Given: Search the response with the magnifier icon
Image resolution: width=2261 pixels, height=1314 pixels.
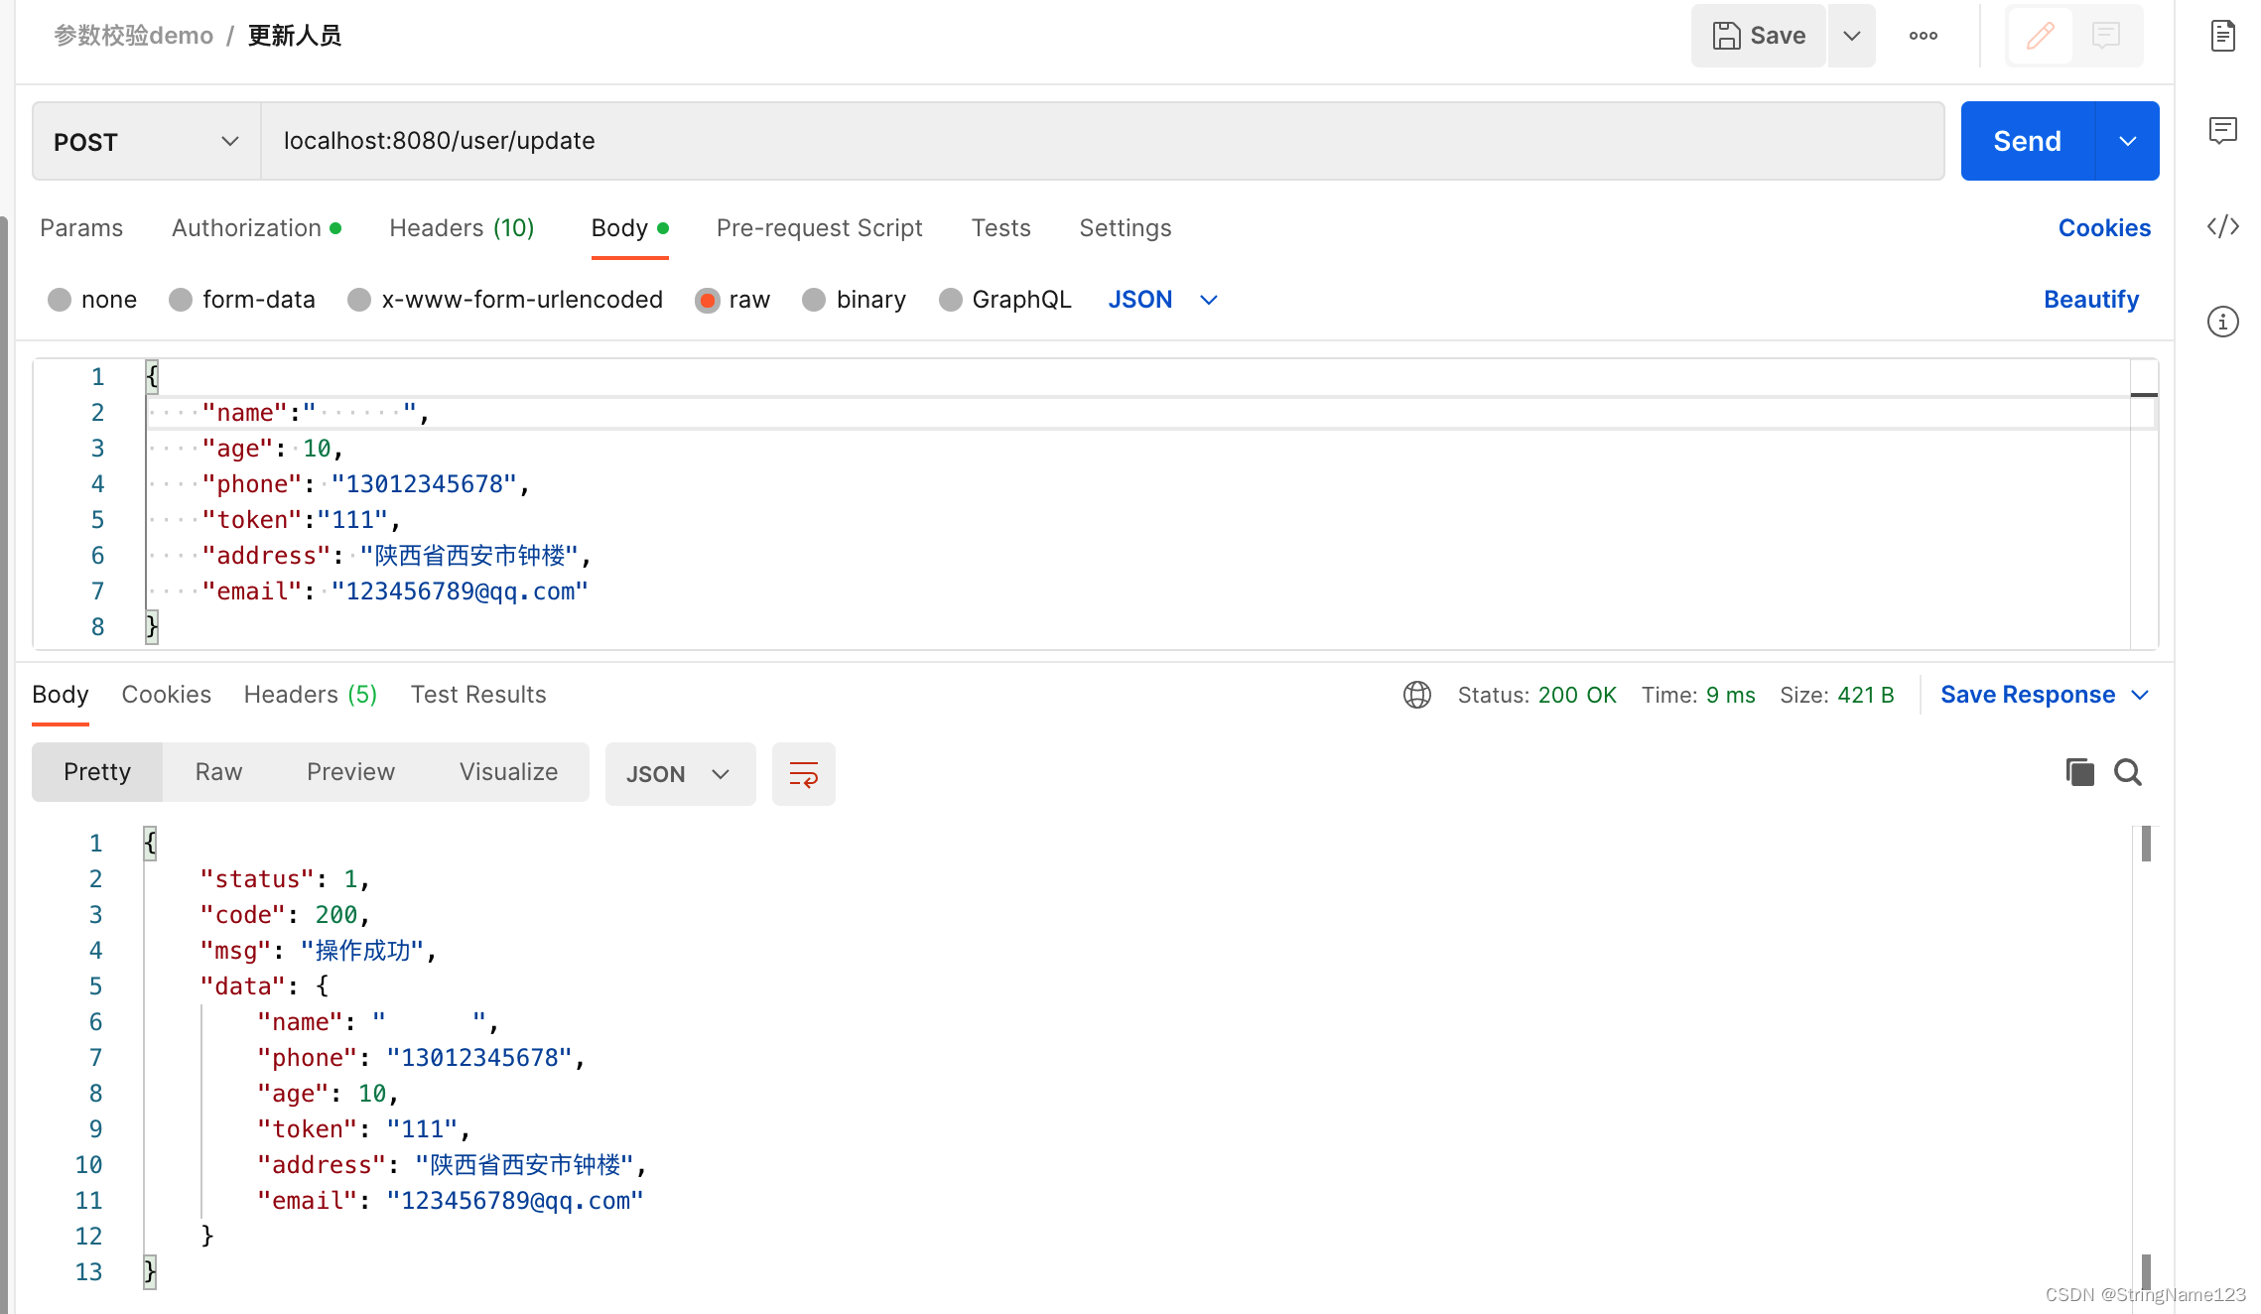Looking at the screenshot, I should click(2127, 772).
